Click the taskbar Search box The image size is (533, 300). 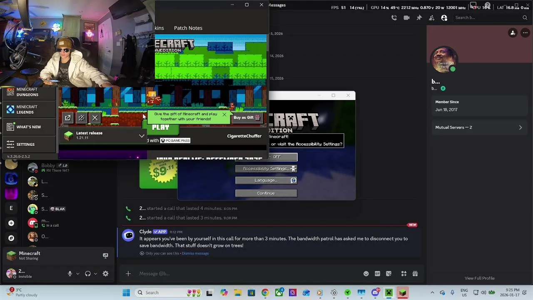tap(167, 293)
